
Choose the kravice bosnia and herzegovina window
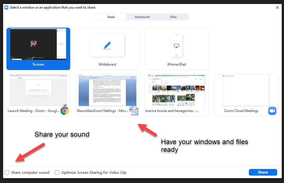pos(177,91)
